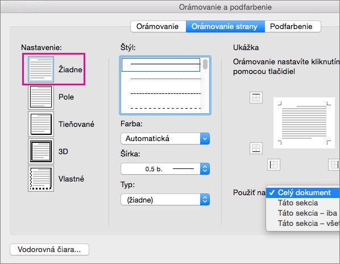Click the Vodorovná čiara... button

[x=49, y=249]
